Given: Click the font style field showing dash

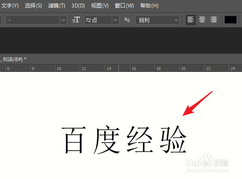Looking at the screenshot, I should point(33,20).
